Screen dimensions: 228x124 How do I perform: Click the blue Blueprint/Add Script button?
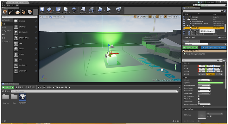pos(214,48)
